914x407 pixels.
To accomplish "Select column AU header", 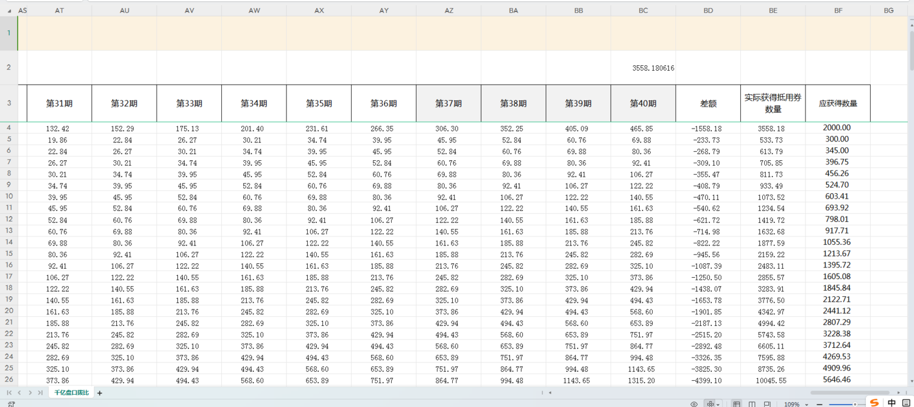I will point(124,11).
